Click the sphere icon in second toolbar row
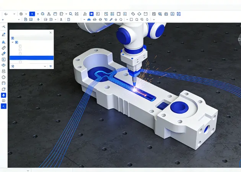Image resolution: width=241 pixels, height=172 pixels. tap(100, 19)
